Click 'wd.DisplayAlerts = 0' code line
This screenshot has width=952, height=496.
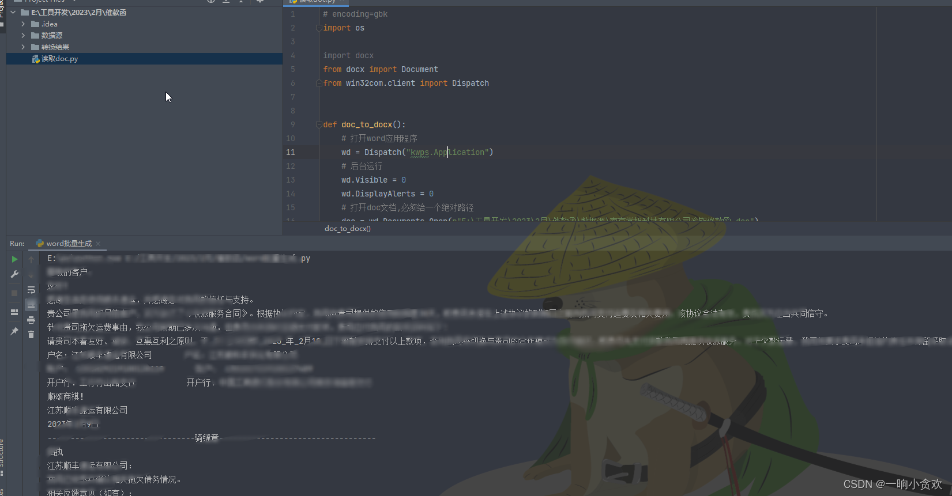(x=387, y=194)
